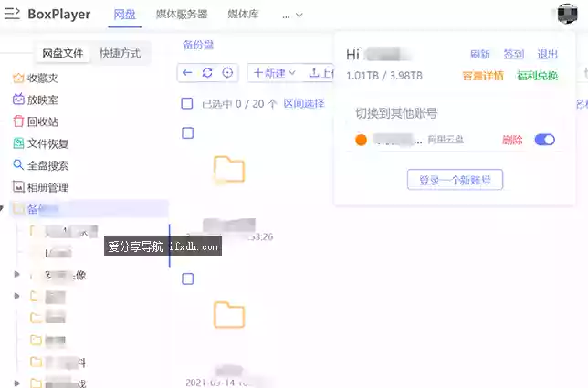Click 退出 to log out
The image size is (588, 388).
[547, 55]
